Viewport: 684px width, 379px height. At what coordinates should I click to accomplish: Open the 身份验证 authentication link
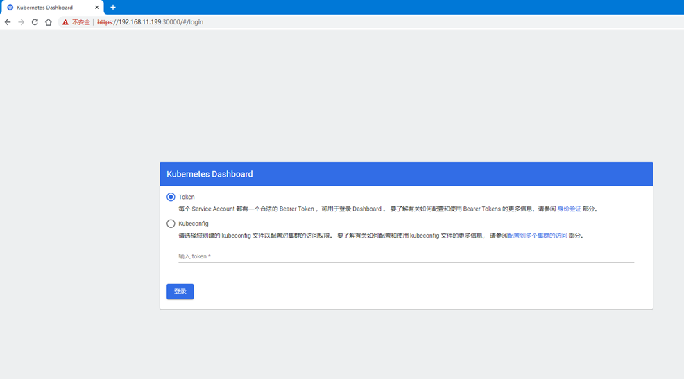(x=570, y=209)
